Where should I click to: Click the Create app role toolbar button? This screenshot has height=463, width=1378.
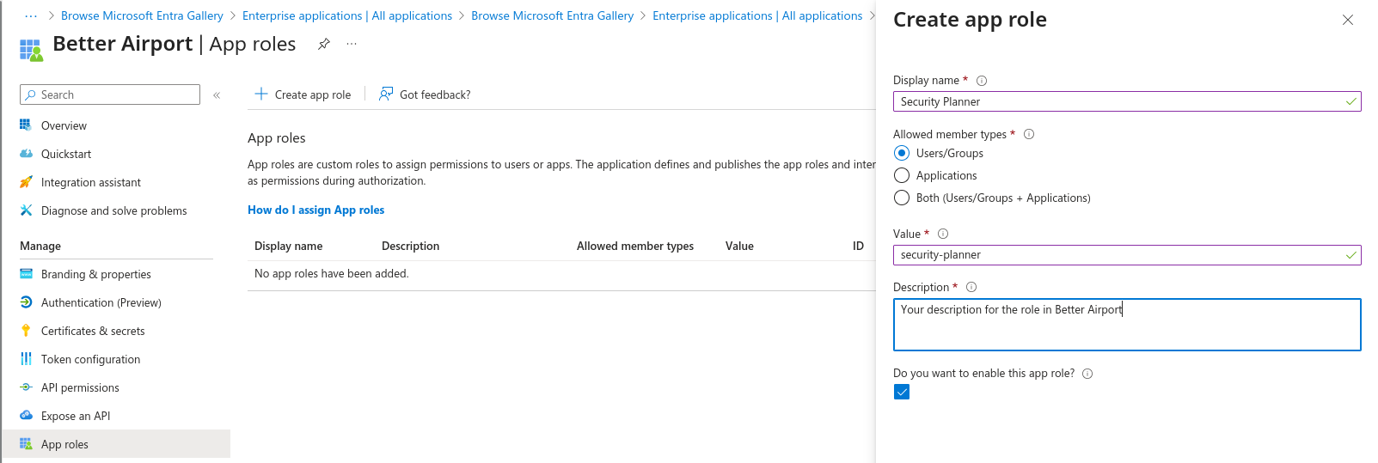tap(303, 94)
